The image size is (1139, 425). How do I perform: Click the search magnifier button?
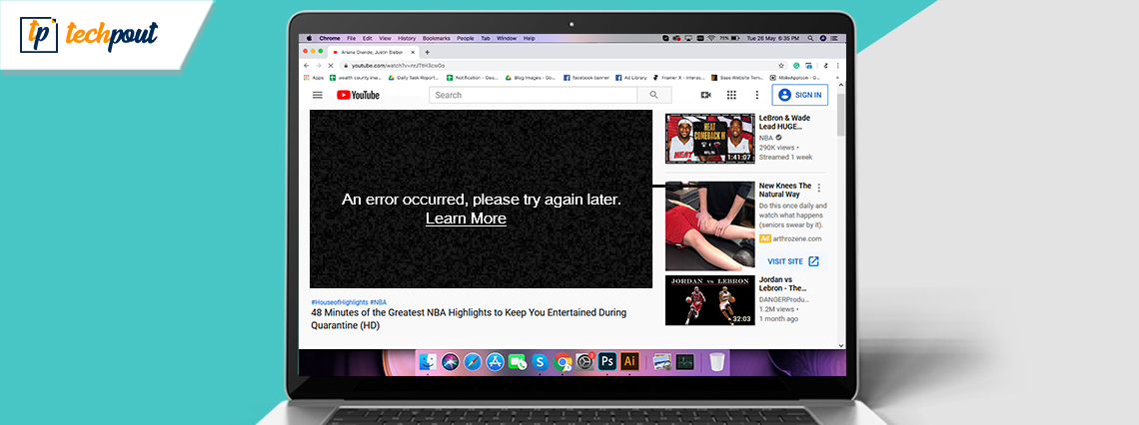(653, 95)
